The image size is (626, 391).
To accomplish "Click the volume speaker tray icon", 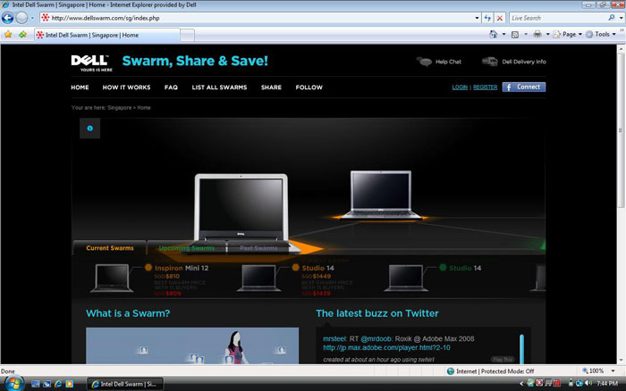I will 588,383.
